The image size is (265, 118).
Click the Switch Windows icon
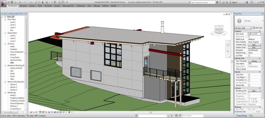(x=63, y=2)
